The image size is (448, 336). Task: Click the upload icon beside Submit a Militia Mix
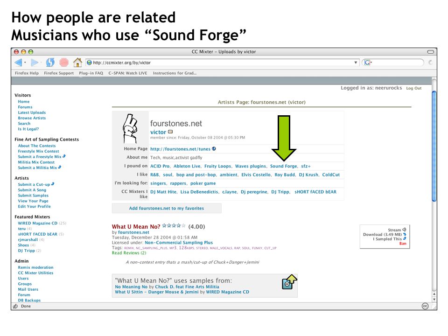pyautogui.click(x=59, y=167)
